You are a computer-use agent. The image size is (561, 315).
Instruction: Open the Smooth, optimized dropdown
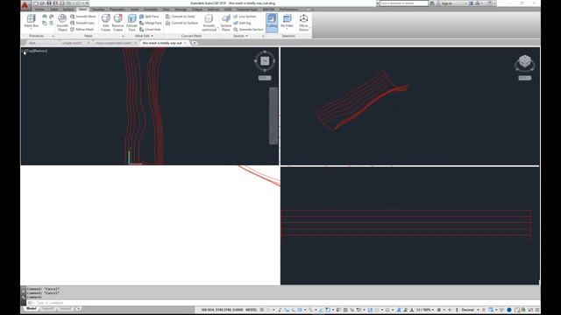pos(209,23)
